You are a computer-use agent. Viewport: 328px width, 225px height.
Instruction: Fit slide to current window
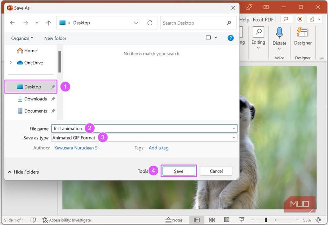pyautogui.click(x=318, y=220)
